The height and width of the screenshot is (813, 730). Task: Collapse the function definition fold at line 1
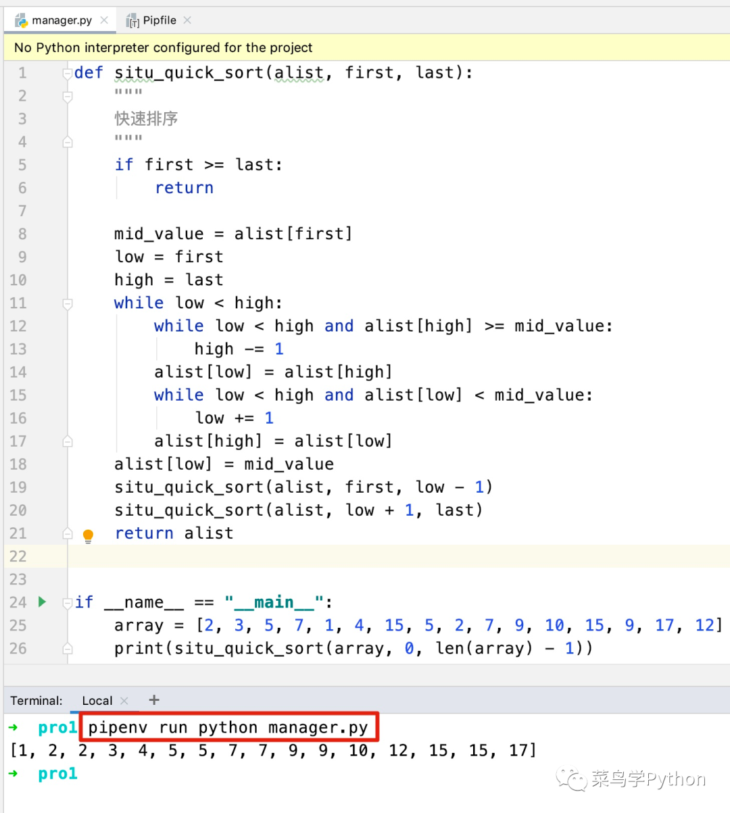[68, 73]
